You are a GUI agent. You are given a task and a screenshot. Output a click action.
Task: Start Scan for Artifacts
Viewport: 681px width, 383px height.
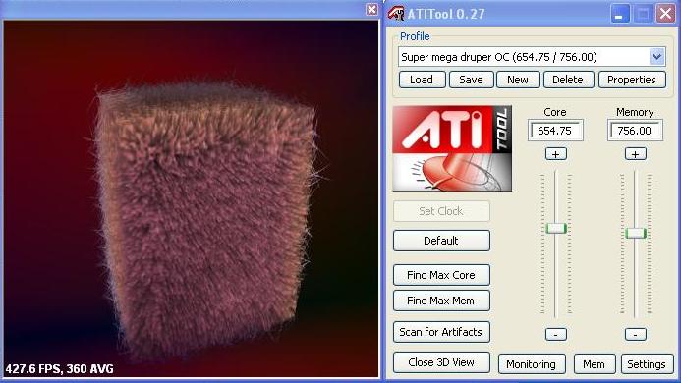point(441,332)
